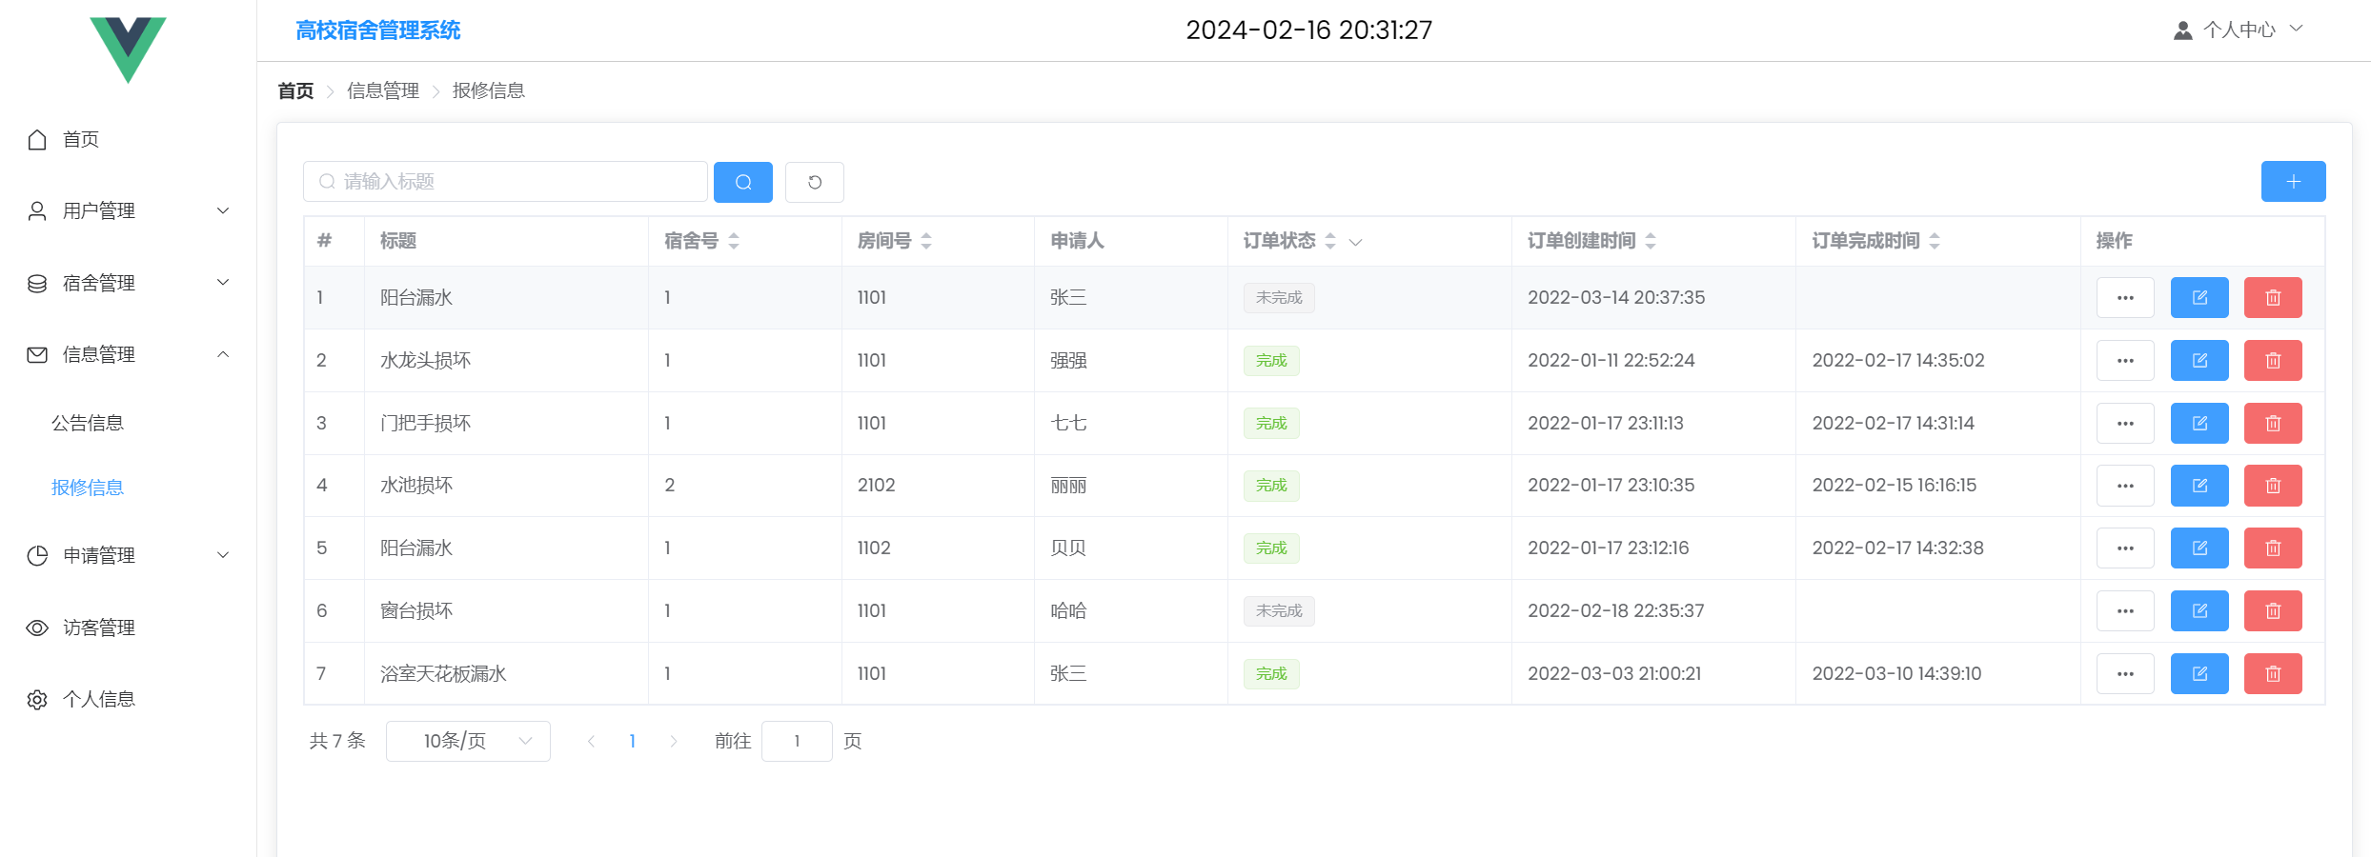Focus the 请输入标题 search field
2371x857 pixels.
(505, 182)
